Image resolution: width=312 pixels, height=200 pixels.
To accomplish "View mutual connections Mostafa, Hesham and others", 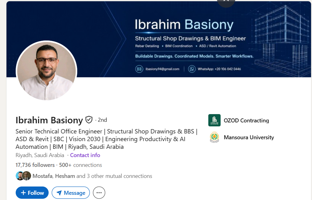I will pos(92,176).
